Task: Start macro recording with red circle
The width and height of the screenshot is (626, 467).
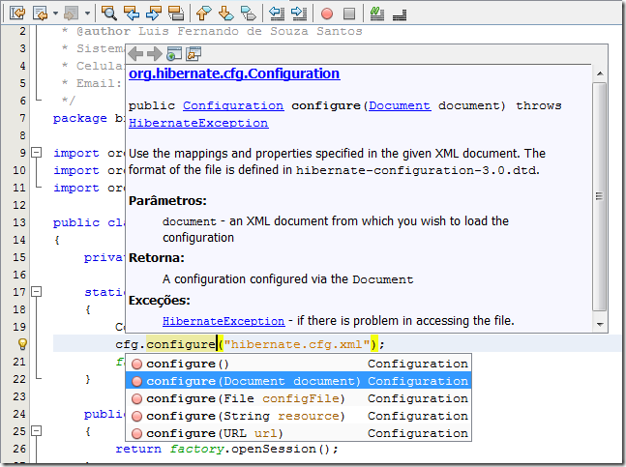Action: coord(327,14)
